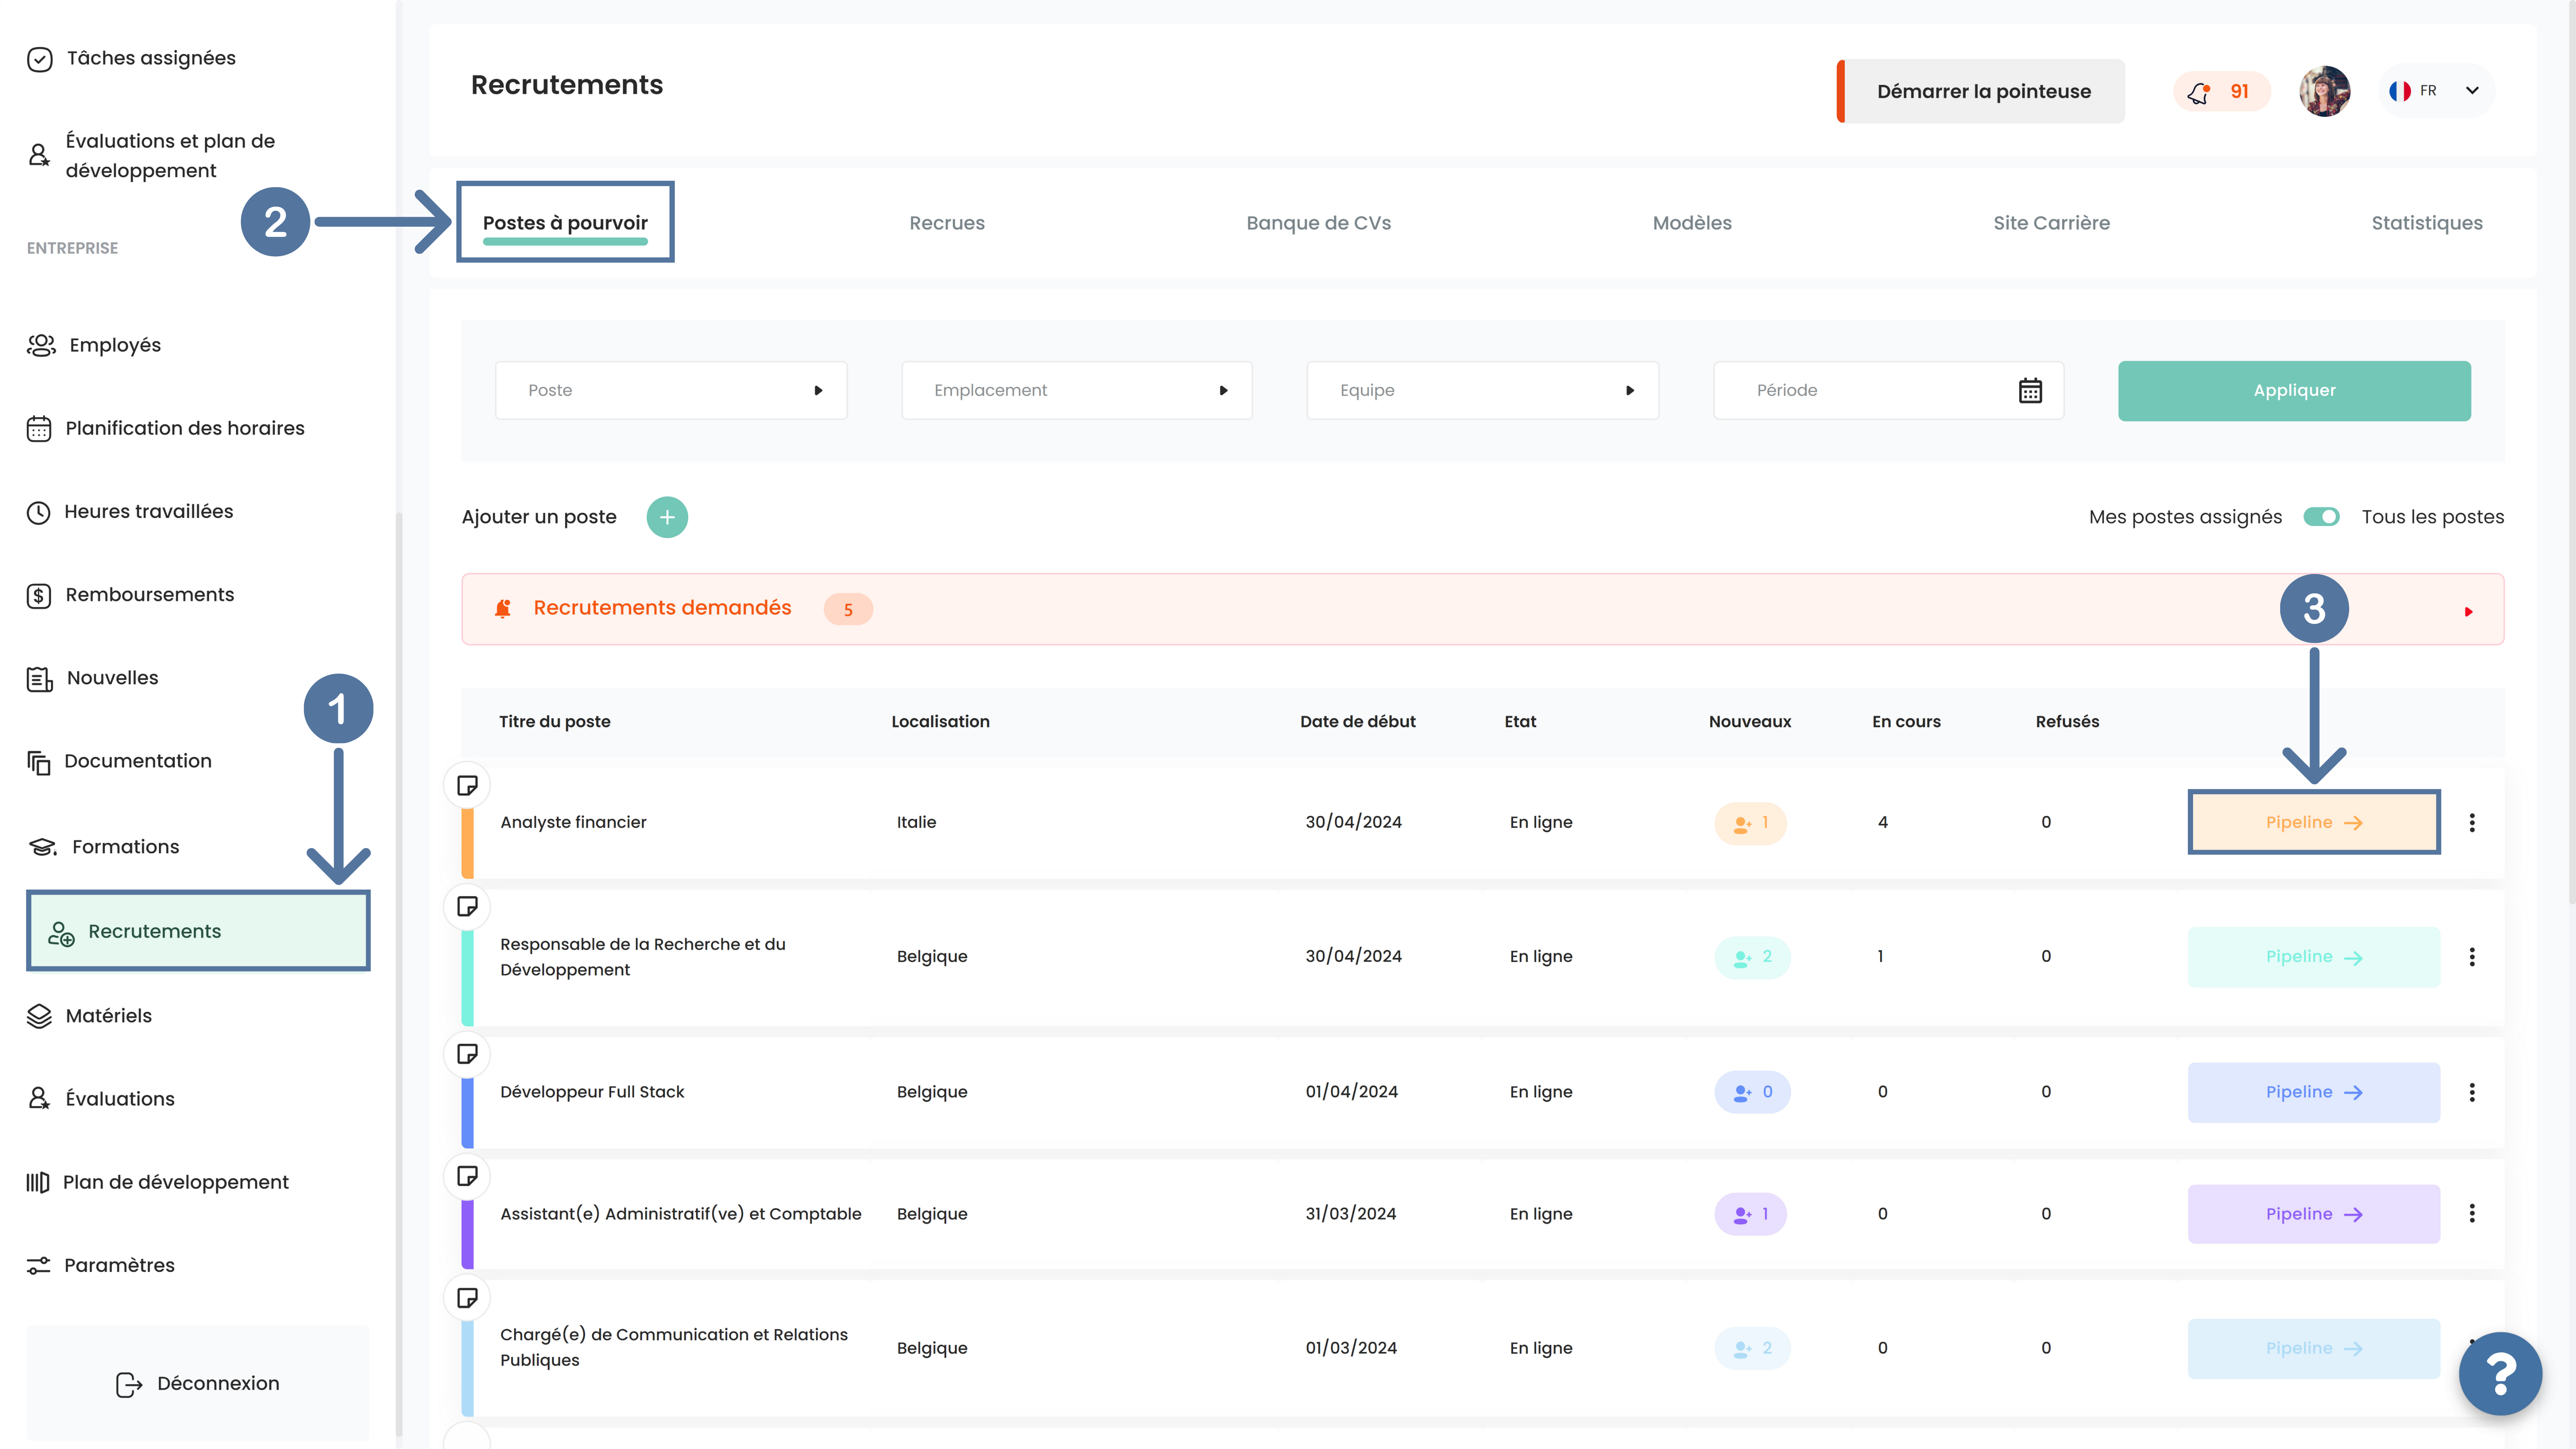This screenshot has height=1449, width=2576.
Task: Toggle Mes postes assignés / Tous les postes switch
Action: point(2322,517)
